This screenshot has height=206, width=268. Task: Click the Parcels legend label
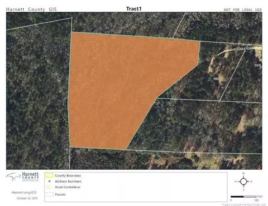[x=60, y=194]
